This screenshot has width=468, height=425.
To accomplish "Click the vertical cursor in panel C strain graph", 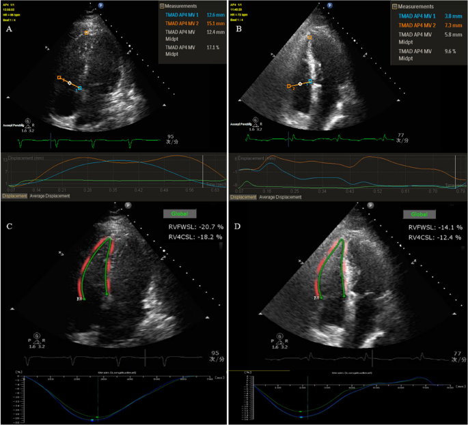I will coord(98,399).
